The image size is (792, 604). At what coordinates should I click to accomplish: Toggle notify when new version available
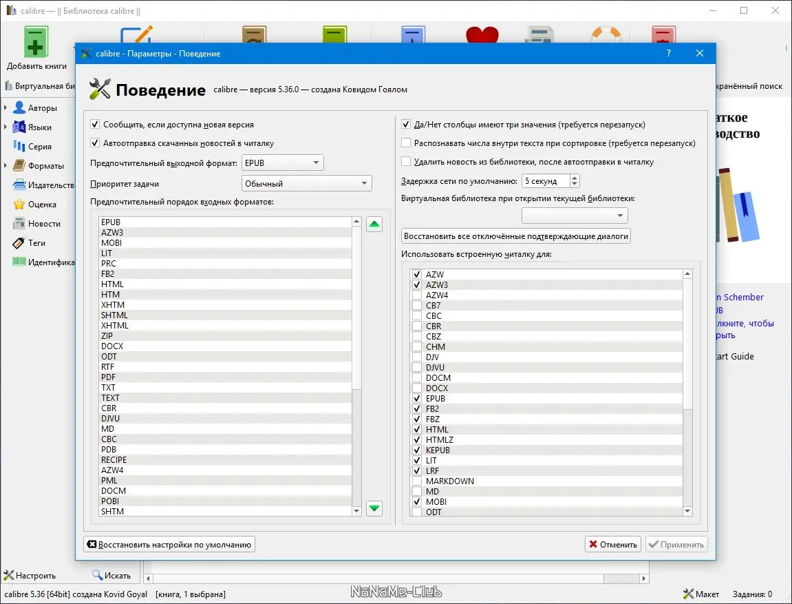coord(95,125)
